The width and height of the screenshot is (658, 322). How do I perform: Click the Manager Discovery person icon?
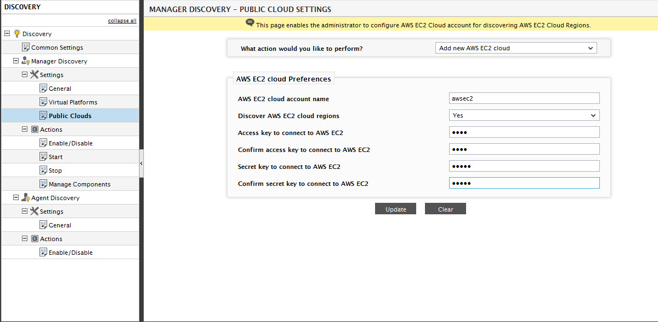(25, 61)
